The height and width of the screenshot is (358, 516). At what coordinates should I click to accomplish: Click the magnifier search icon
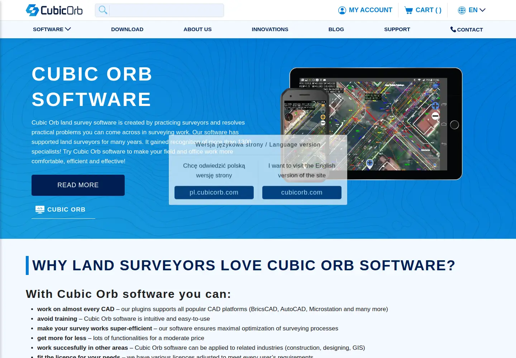103,10
